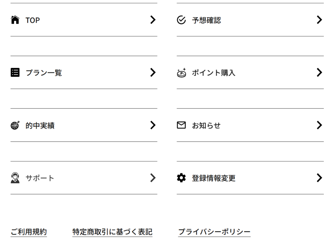Open the プライバシーポリシー link
The image size is (333, 242).
tap(214, 232)
